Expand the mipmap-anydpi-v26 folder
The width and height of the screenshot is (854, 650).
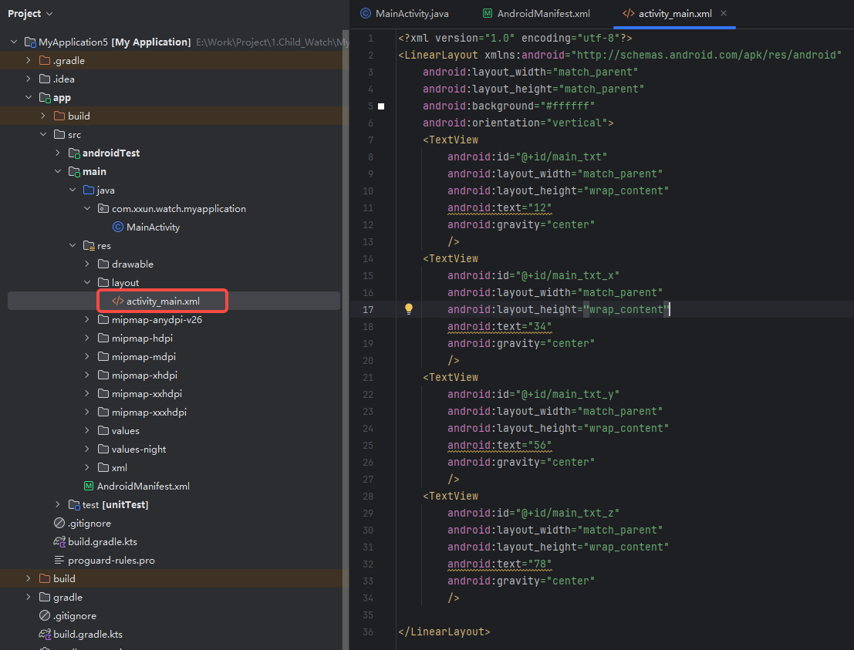pos(87,319)
